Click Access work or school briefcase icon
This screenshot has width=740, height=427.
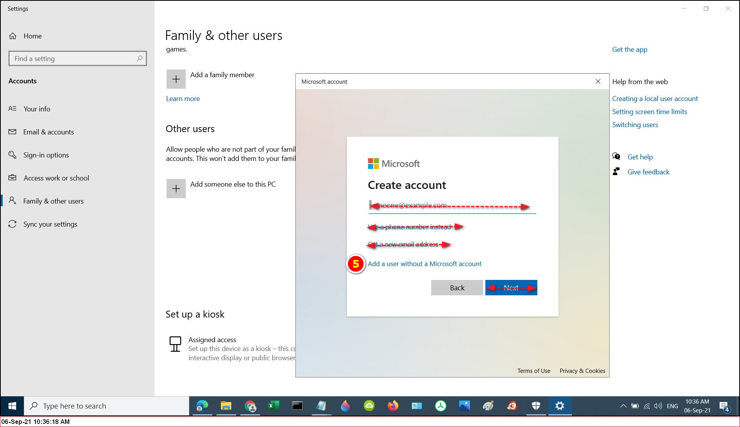pyautogui.click(x=12, y=178)
